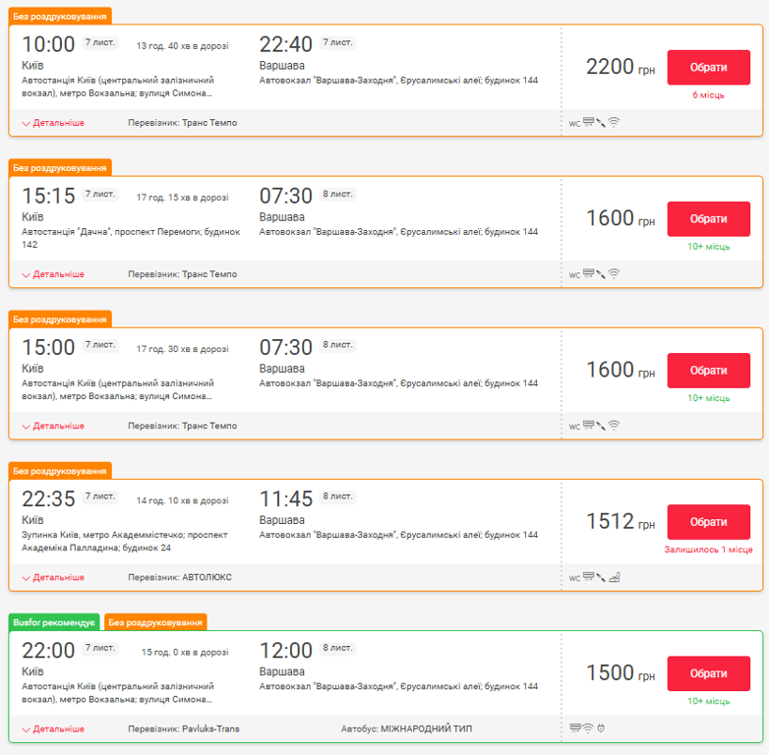
Task: Click the WC icon on the 10:00 trip
Action: [x=574, y=123]
